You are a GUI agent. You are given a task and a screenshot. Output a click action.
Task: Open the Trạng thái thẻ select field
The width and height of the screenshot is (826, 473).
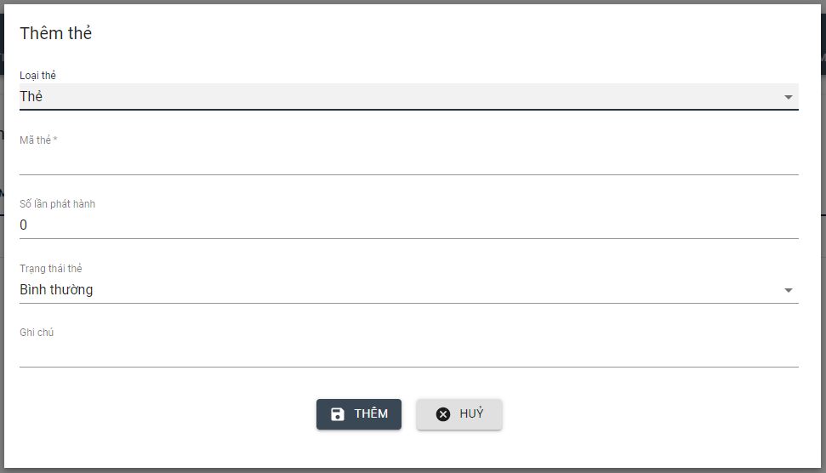[x=400, y=290]
